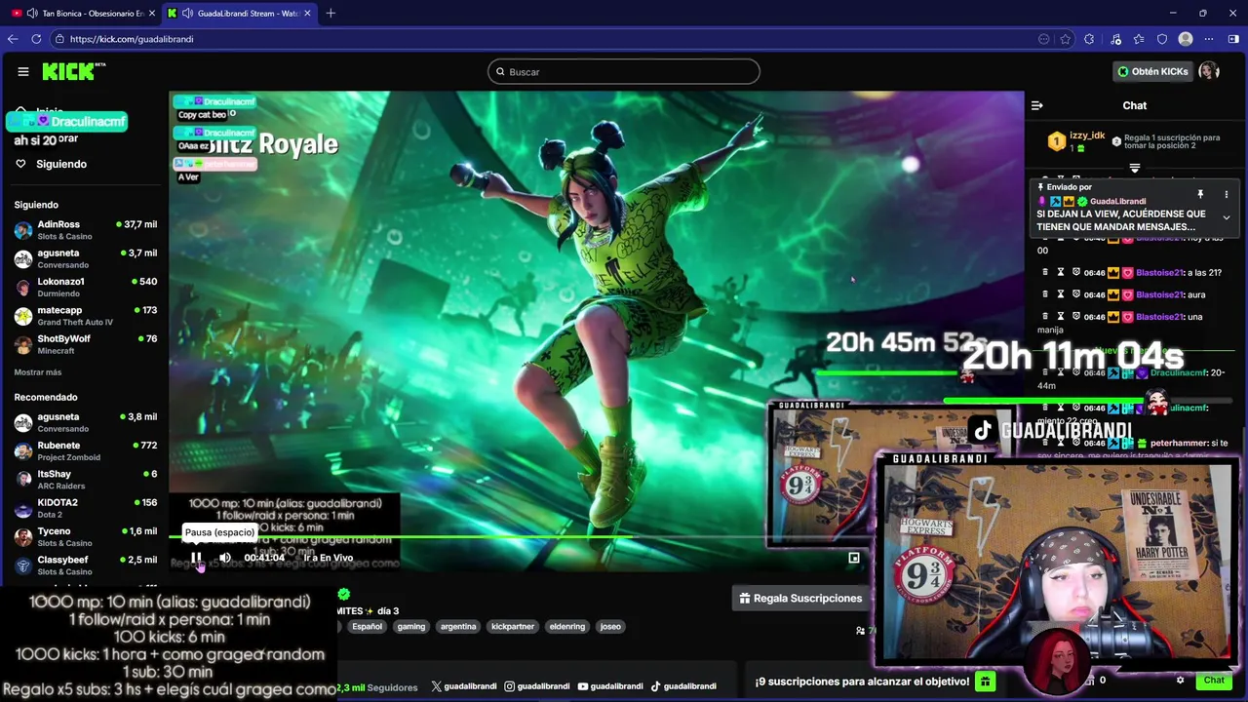Pause the stream with the pause button

click(x=196, y=558)
